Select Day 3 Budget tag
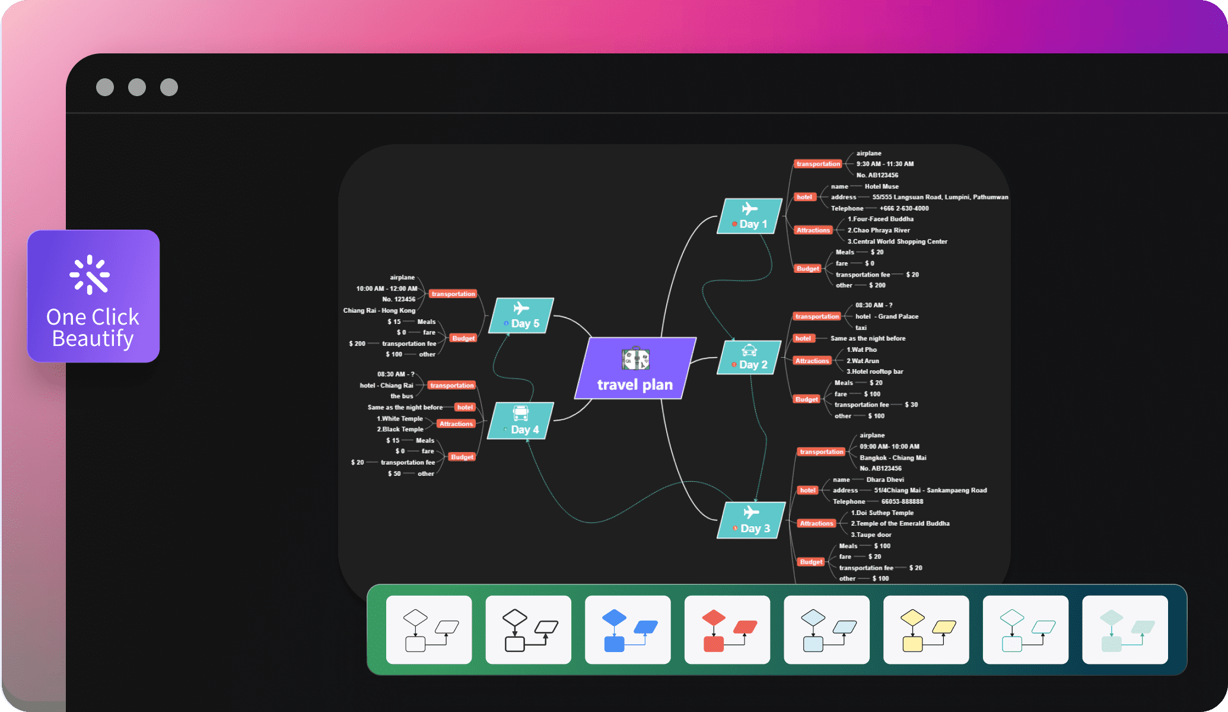The width and height of the screenshot is (1228, 712). coord(811,562)
